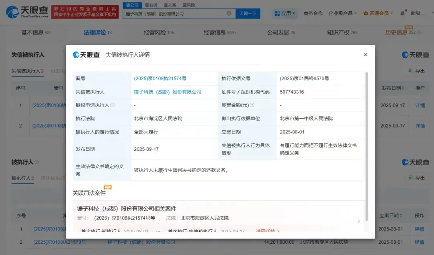Click the notification bell icon

[402, 13]
